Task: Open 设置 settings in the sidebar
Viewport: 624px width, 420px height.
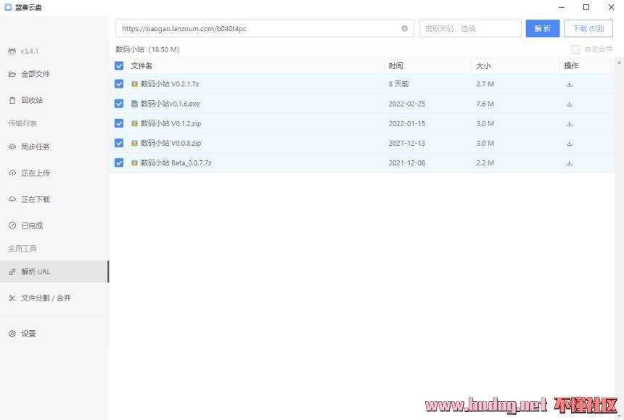Action: [28, 334]
